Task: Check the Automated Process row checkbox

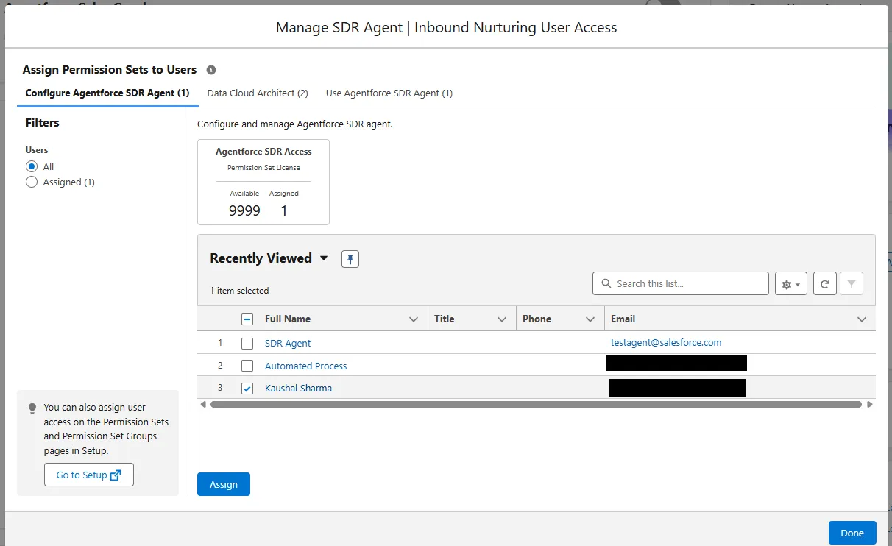Action: point(247,366)
